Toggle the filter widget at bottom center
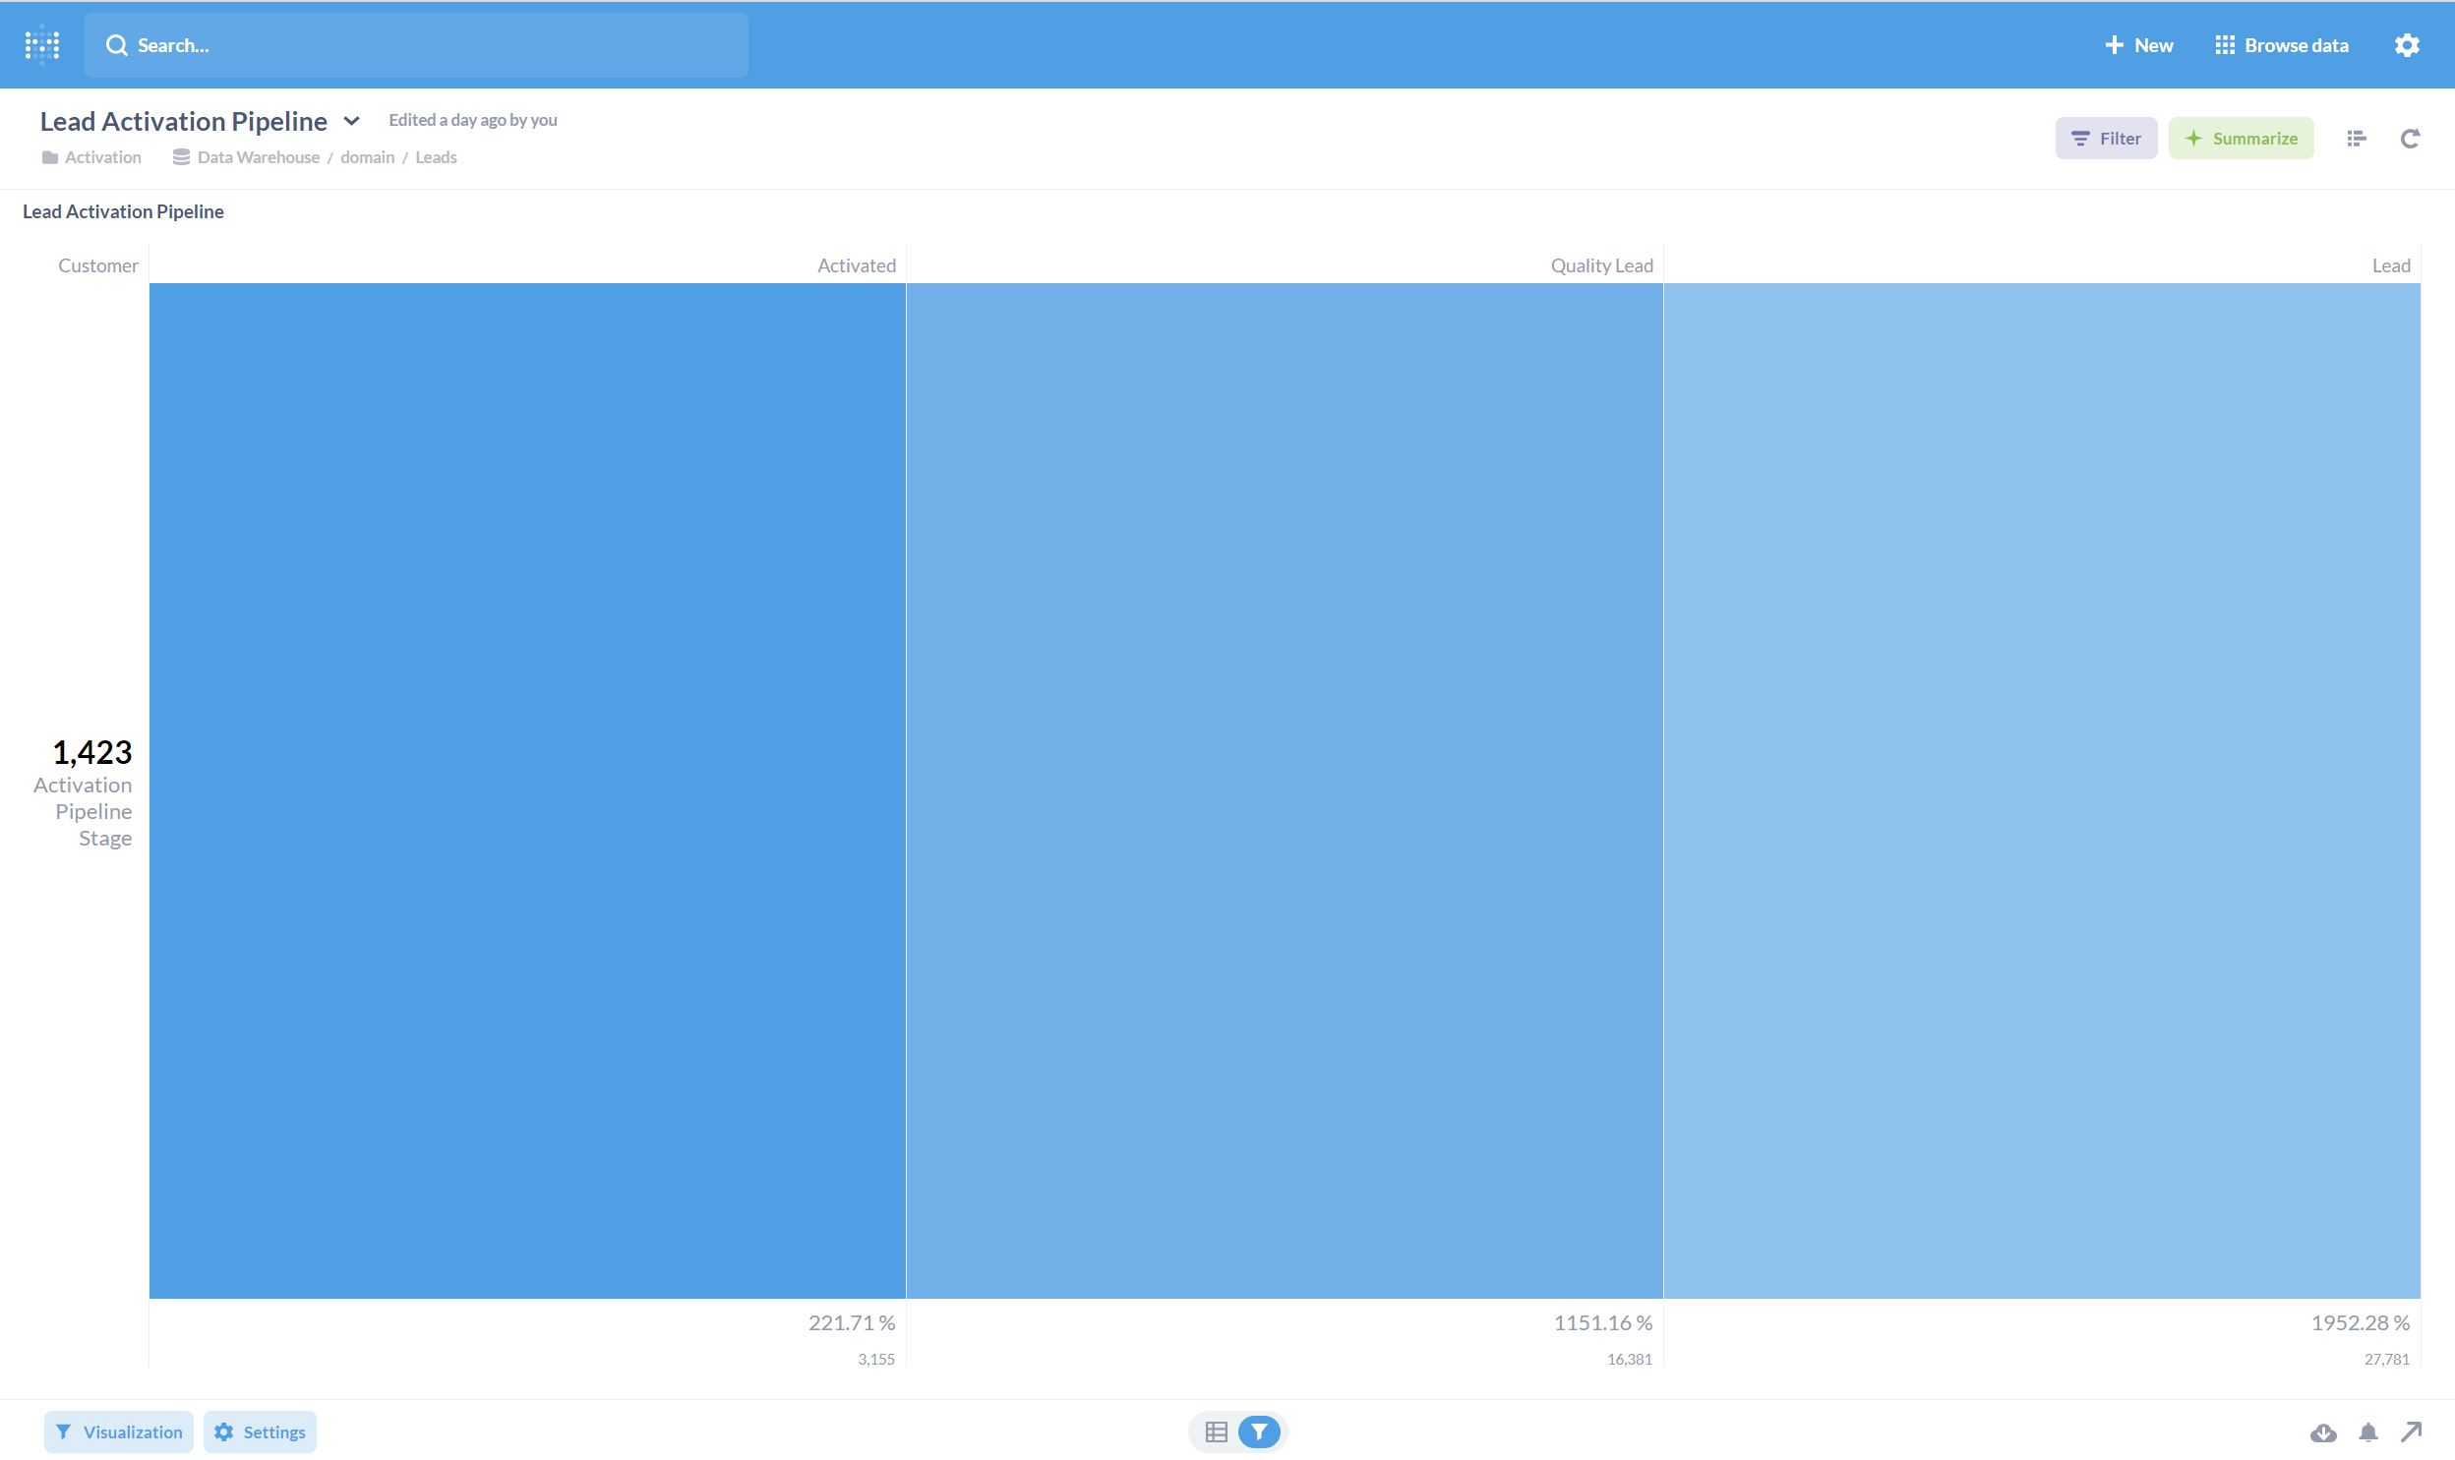The image size is (2455, 1460). [1260, 1432]
